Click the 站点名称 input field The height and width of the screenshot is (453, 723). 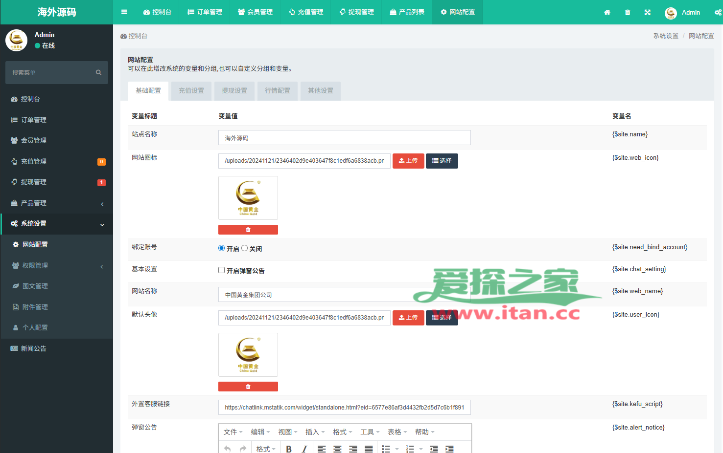(x=345, y=138)
